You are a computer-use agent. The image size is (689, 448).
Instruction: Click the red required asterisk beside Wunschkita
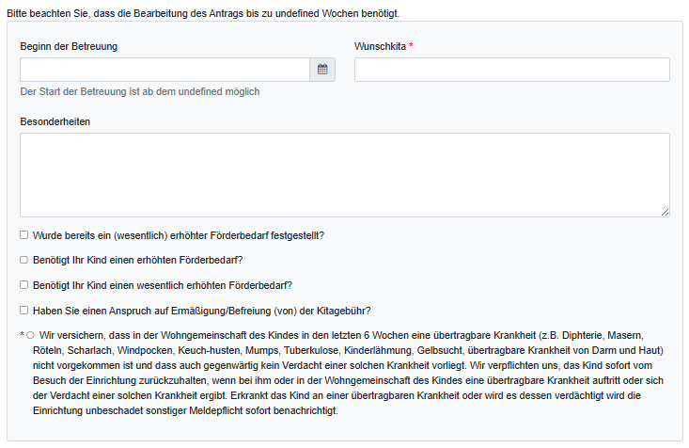[x=411, y=46]
